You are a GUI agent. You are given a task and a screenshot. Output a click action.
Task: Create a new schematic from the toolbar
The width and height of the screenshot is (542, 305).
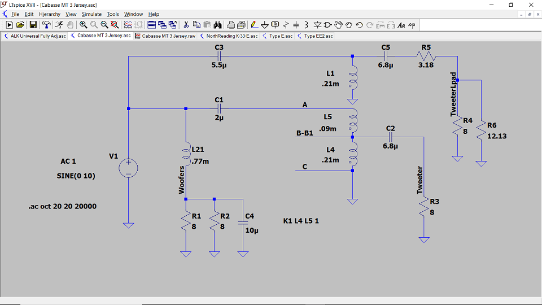(10, 24)
